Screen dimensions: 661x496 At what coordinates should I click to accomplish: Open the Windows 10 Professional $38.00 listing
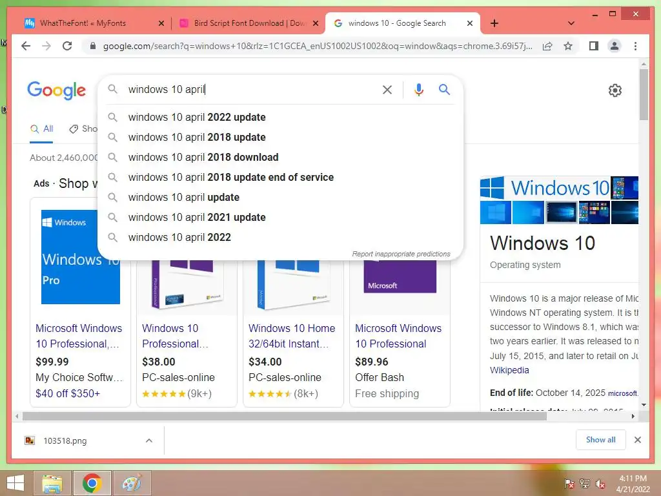tap(175, 336)
